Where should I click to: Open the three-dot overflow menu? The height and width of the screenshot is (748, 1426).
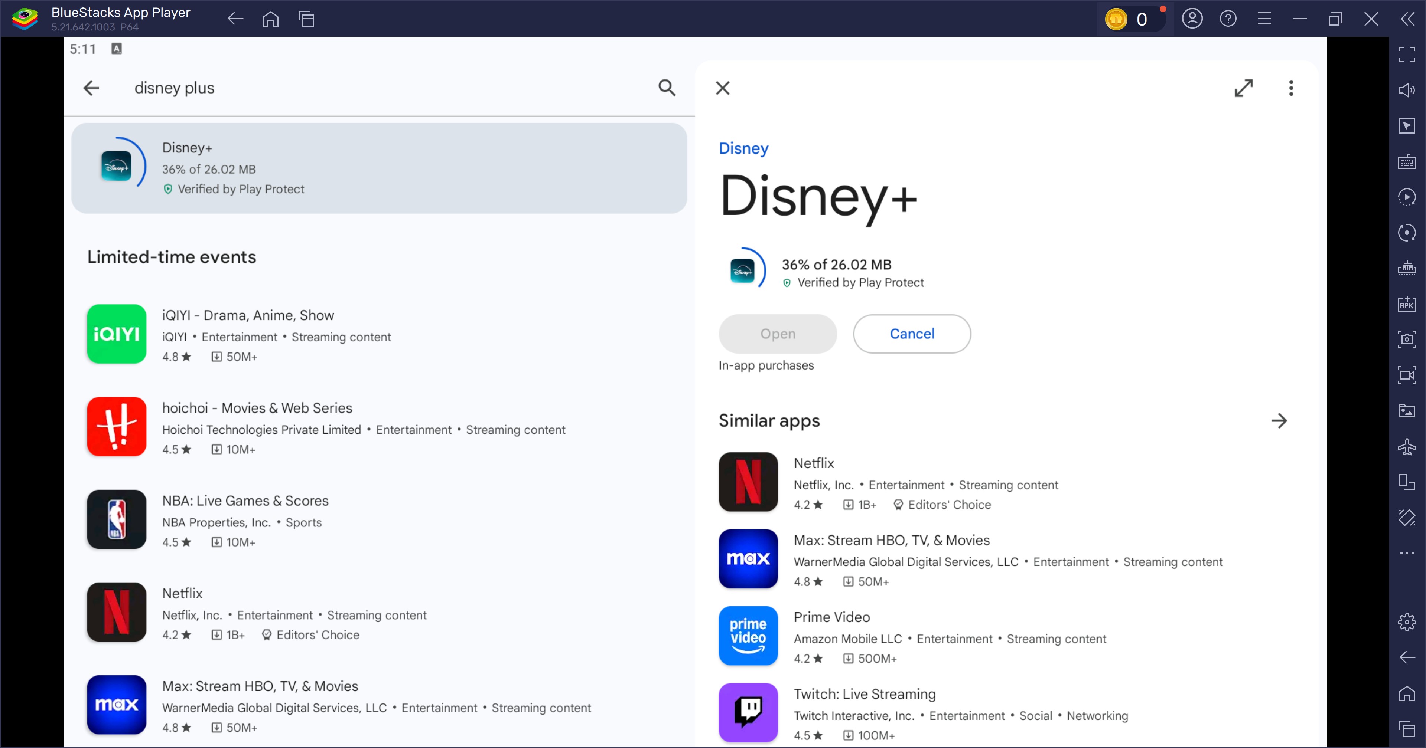[1291, 88]
